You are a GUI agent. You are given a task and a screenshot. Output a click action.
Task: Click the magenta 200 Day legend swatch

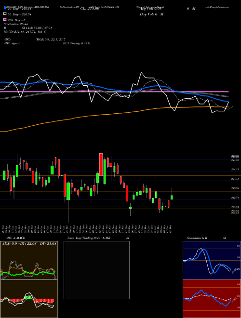click(5, 19)
